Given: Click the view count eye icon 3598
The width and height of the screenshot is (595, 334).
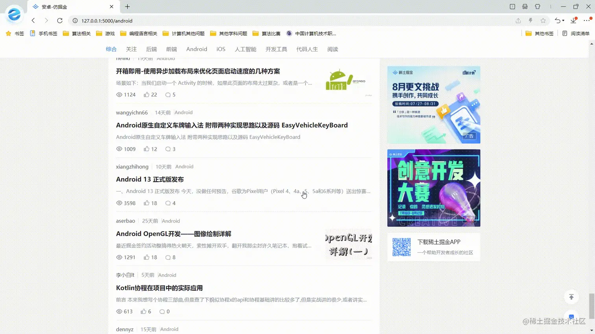Looking at the screenshot, I should click(x=119, y=203).
